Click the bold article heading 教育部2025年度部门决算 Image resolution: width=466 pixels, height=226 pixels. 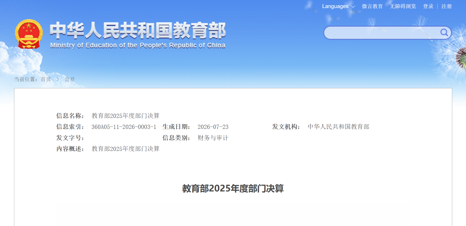click(x=233, y=188)
